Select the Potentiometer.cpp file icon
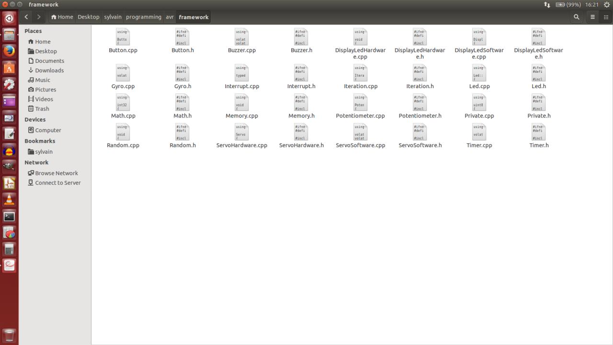Viewport: 613px width, 345px height. 361,103
